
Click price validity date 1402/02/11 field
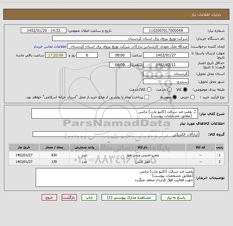tap(166, 65)
